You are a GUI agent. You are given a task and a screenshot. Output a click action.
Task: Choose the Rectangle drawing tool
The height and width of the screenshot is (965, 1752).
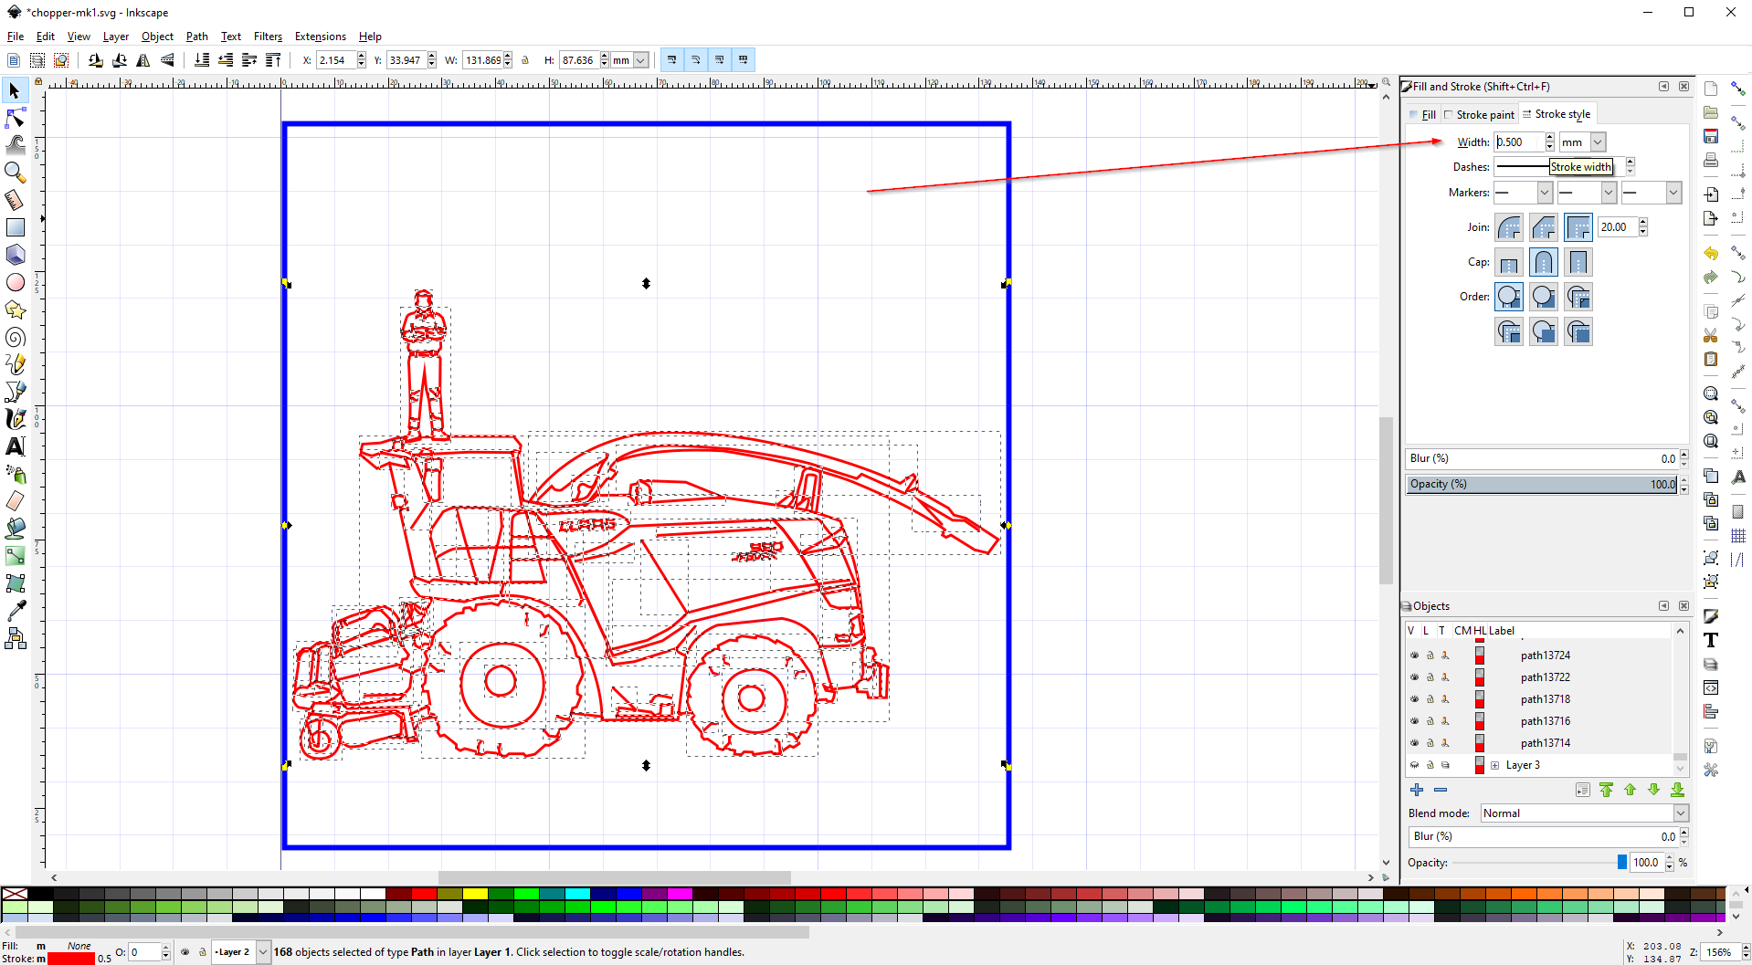point(15,227)
